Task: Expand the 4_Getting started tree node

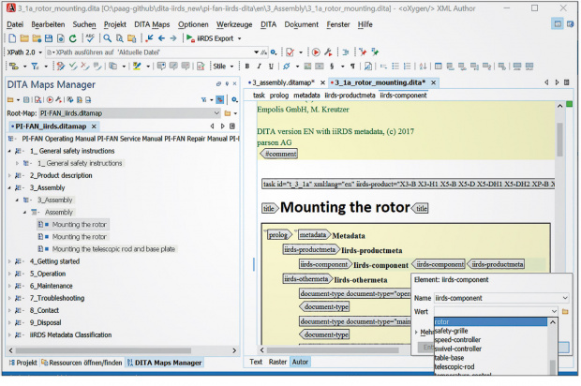Action: 10,261
